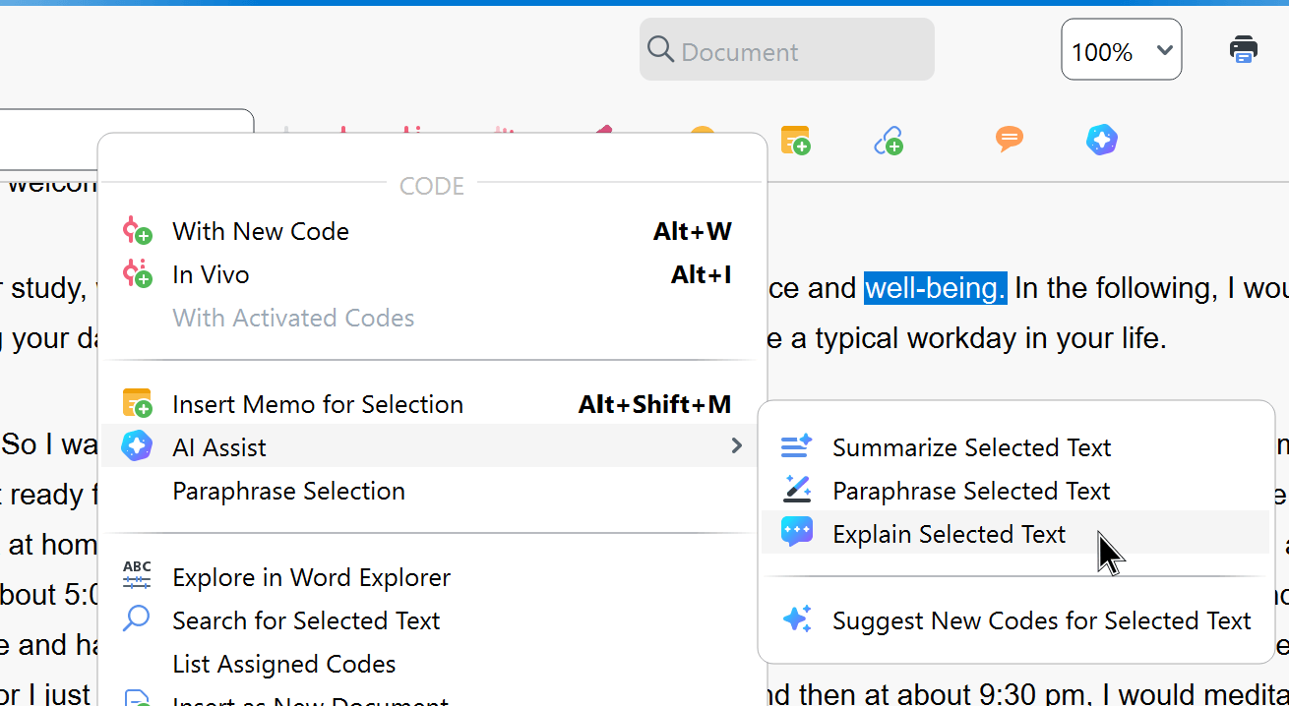
Task: Click the Explain Selected Text chat icon
Action: 797,533
